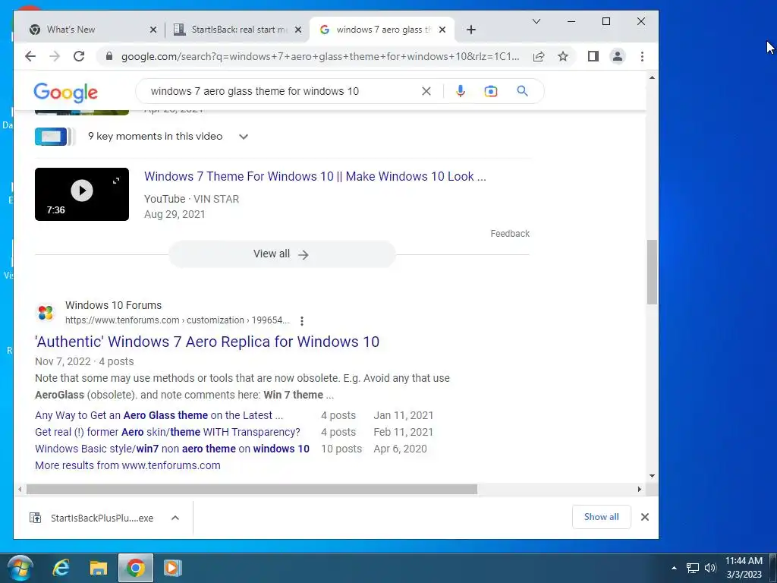This screenshot has width=777, height=583.
Task: Click the horizontal scrollbar left arrow
Action: coord(20,490)
